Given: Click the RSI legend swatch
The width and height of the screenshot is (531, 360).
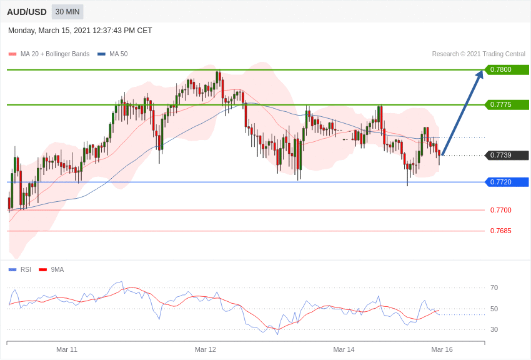Looking at the screenshot, I should [12, 270].
